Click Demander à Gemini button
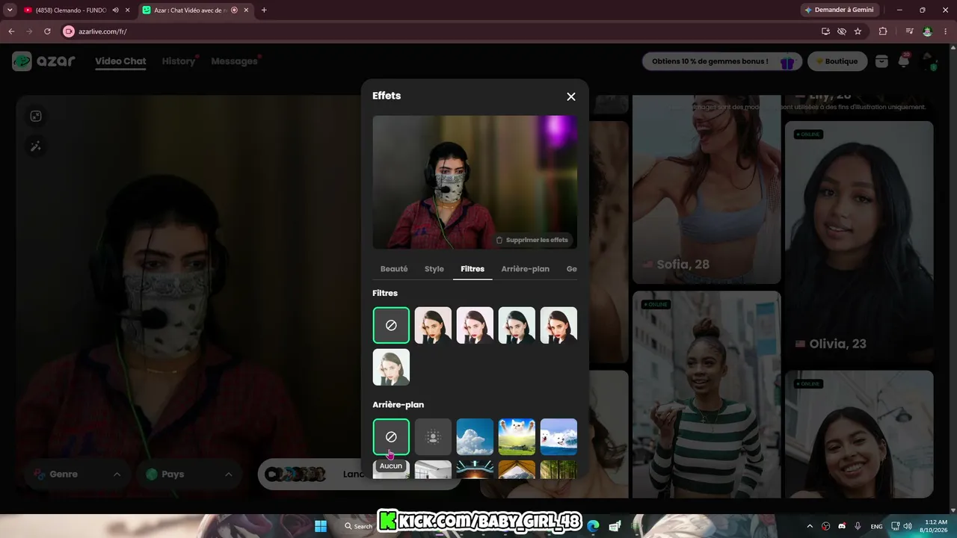Screen dimensions: 957x538 pos(839,10)
